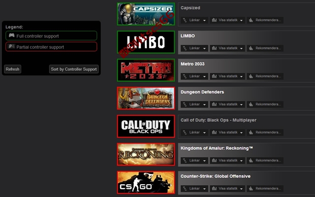Screen dimensions: 315x197
Task: Open Visa statistik dropdown for Counter-Strike
Action: (x=227, y=189)
